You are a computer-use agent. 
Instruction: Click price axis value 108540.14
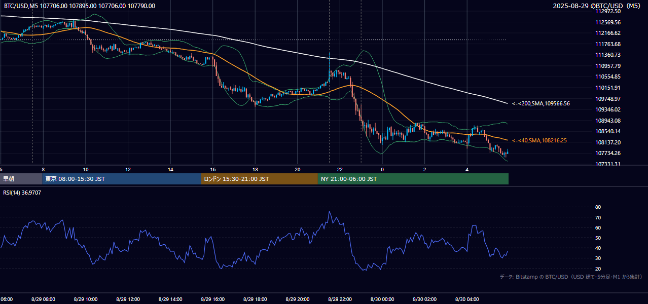608,131
